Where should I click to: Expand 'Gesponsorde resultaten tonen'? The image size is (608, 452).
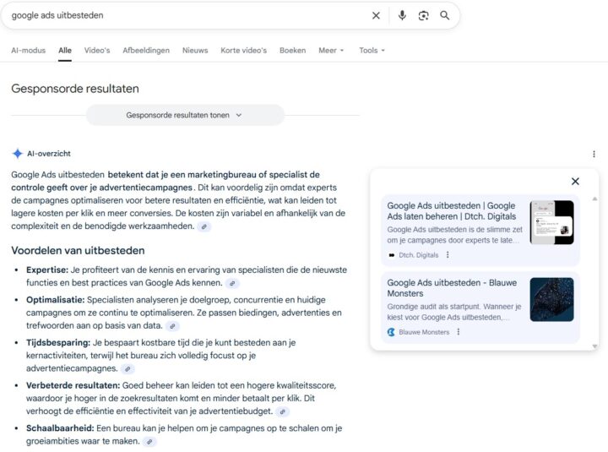[x=185, y=115]
